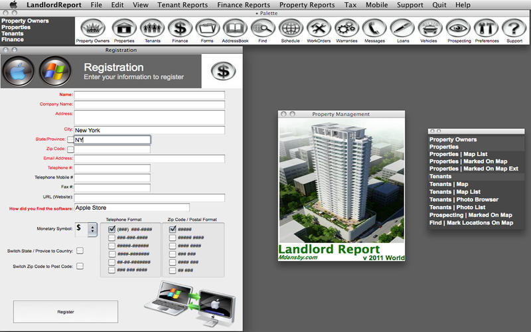The image size is (531, 332).
Task: Click the Prospecting eye icon
Action: 458,29
